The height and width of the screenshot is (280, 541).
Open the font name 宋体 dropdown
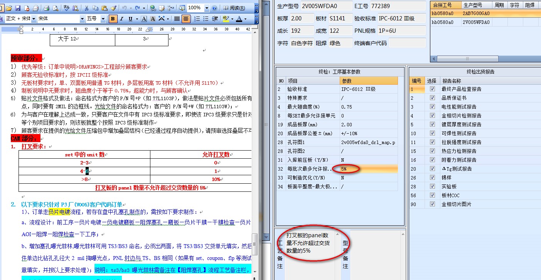(82, 19)
